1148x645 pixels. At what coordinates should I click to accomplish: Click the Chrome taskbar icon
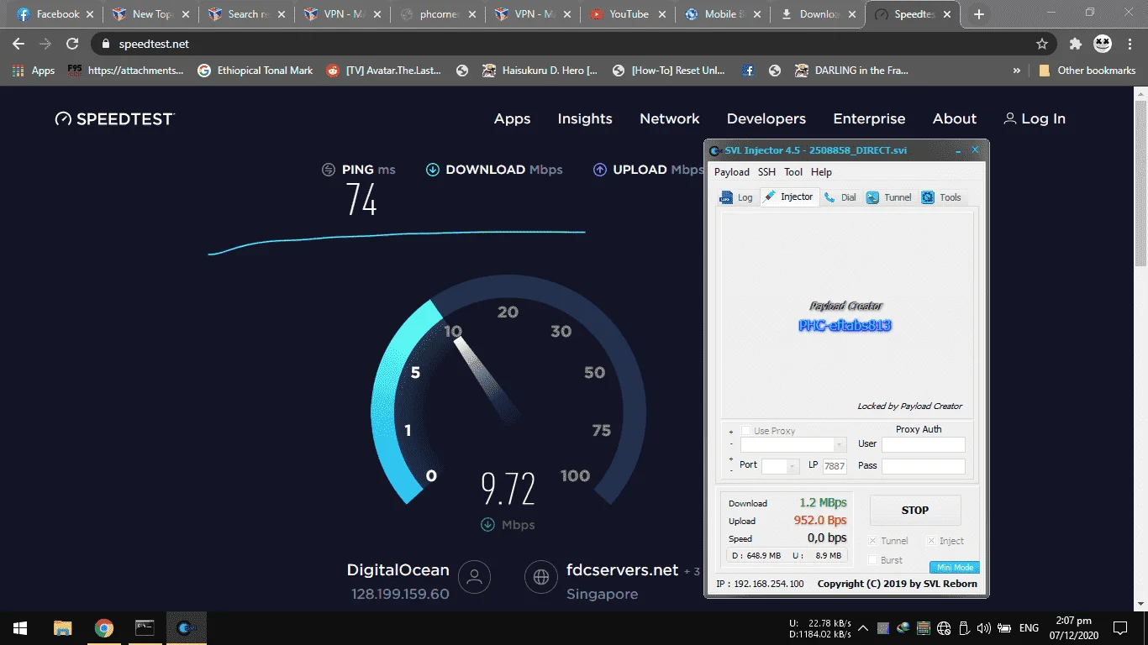click(x=104, y=627)
